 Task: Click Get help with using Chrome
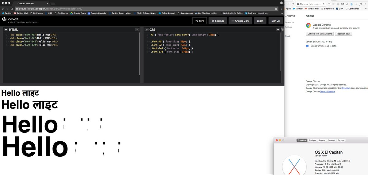pyautogui.click(x=320, y=34)
